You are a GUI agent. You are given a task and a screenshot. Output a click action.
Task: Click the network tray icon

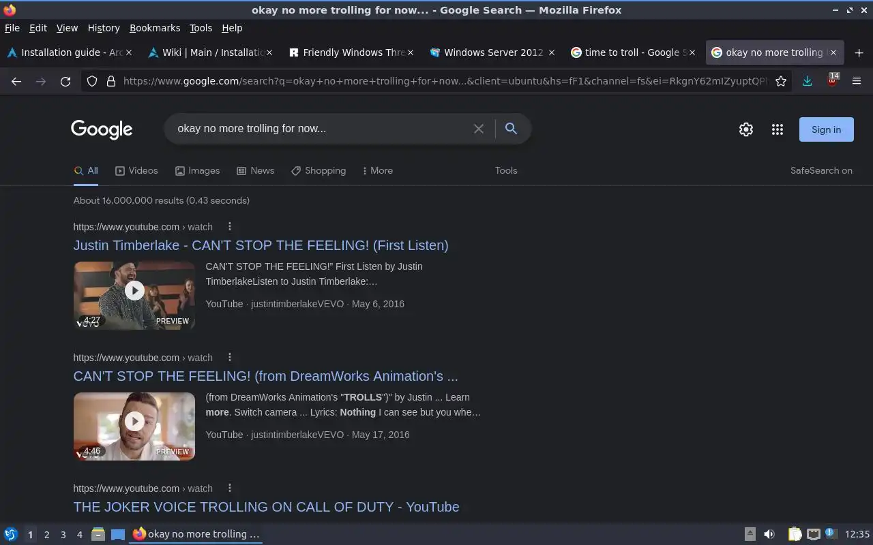(x=813, y=534)
